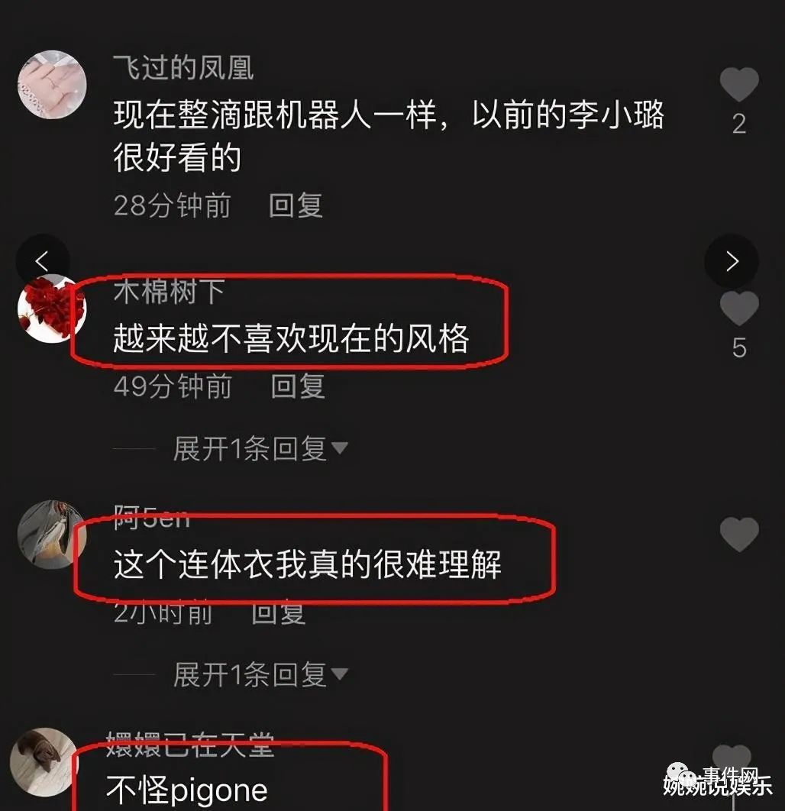Expand 1 reply under 阿5en comment
Image resolution: width=785 pixels, height=811 pixels.
click(260, 674)
